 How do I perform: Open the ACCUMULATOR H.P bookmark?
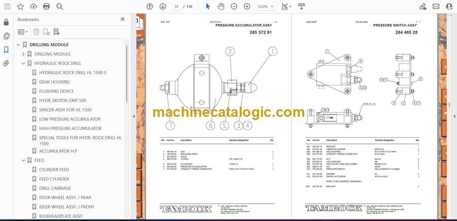pyautogui.click(x=58, y=151)
